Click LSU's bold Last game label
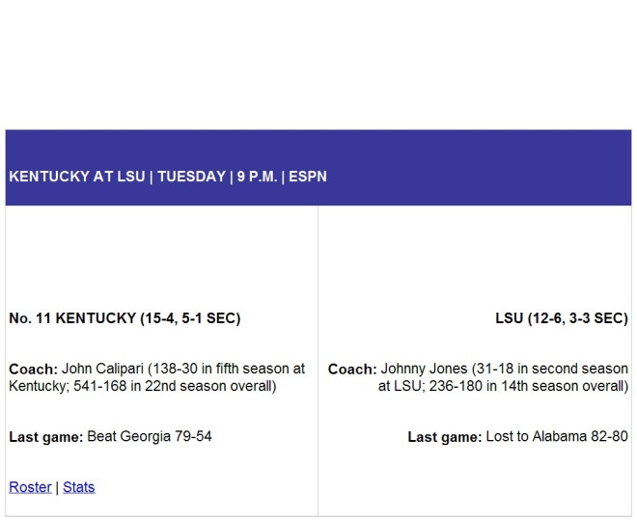 [445, 437]
